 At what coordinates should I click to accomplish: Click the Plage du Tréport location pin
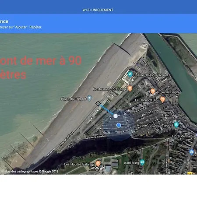coord(89,98)
